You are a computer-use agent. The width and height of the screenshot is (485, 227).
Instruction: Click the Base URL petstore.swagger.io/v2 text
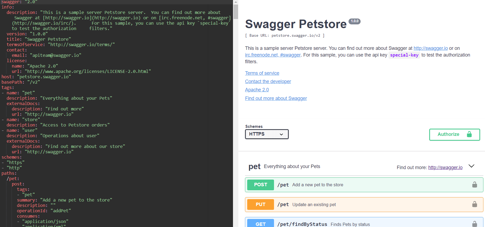(x=285, y=35)
